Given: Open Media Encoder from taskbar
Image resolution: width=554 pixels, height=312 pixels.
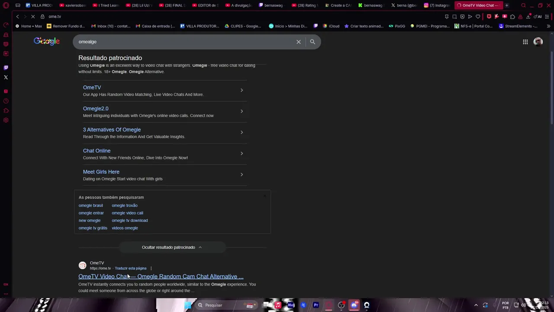Looking at the screenshot, I should 290,305.
